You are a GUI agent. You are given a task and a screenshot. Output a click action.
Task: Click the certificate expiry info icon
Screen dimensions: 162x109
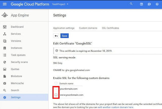(57, 50)
